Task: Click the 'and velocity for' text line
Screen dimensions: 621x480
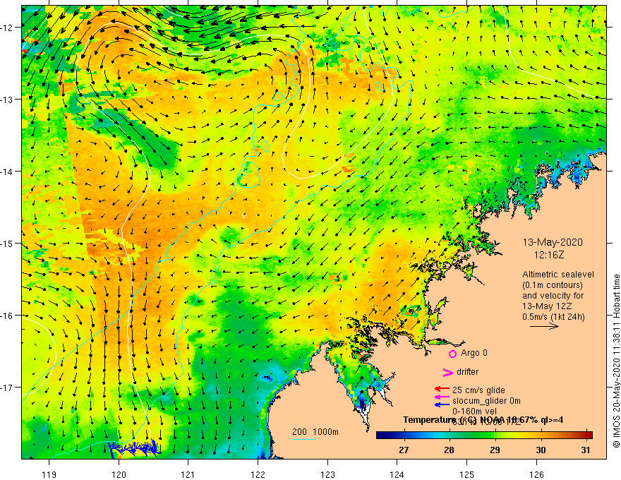Action: tap(553, 296)
